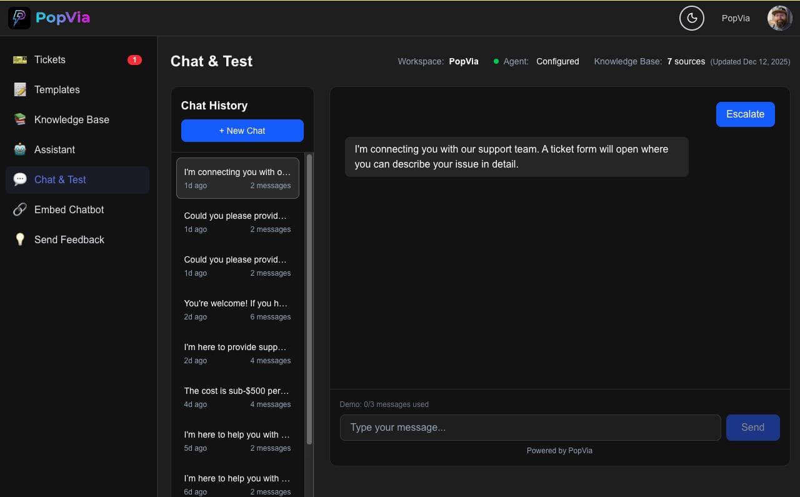Viewport: 800px width, 497px height.
Task: Click the Knowledge Base books icon
Action: click(x=19, y=119)
